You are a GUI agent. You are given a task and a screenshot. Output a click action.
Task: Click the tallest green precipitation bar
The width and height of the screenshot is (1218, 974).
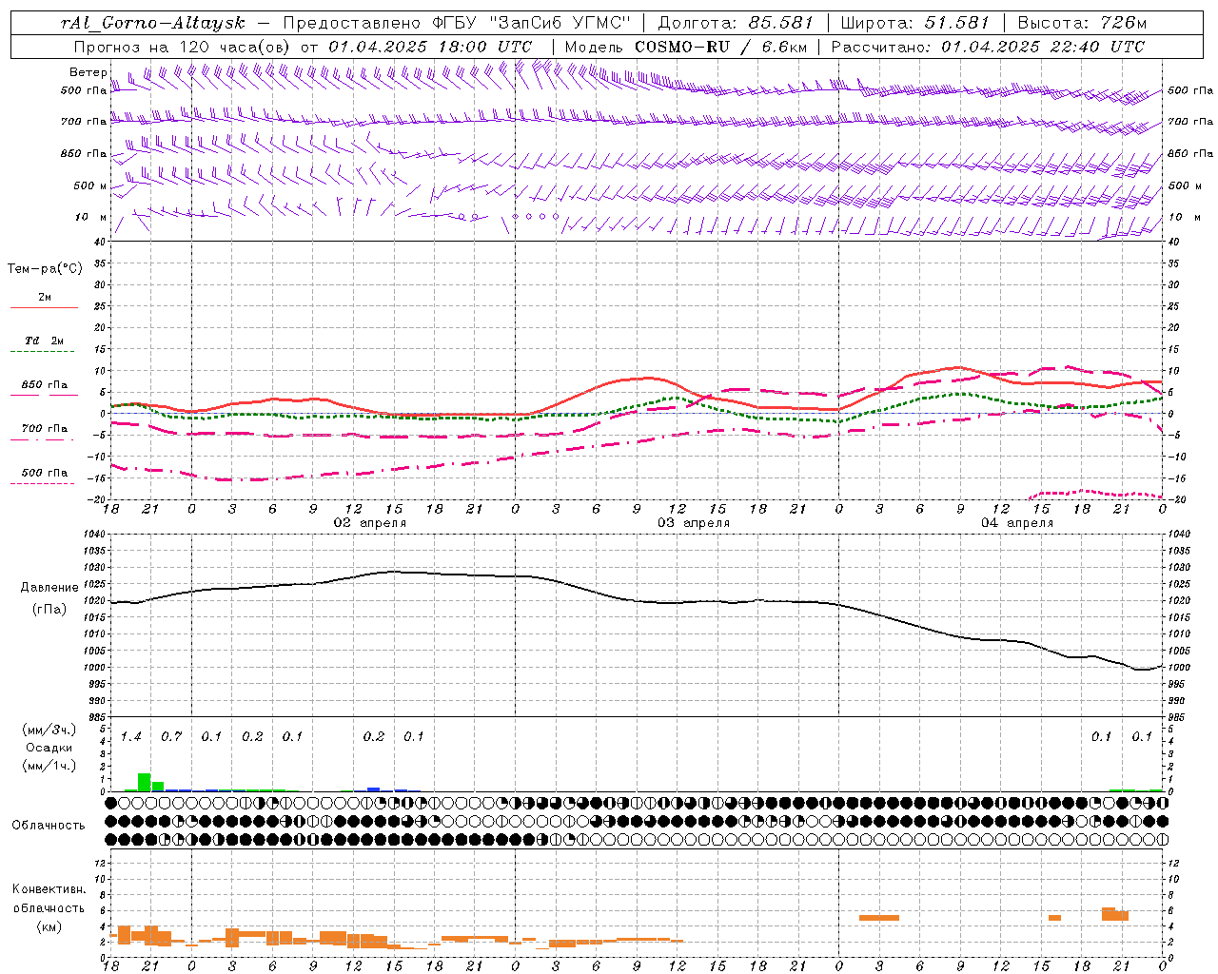[x=145, y=782]
